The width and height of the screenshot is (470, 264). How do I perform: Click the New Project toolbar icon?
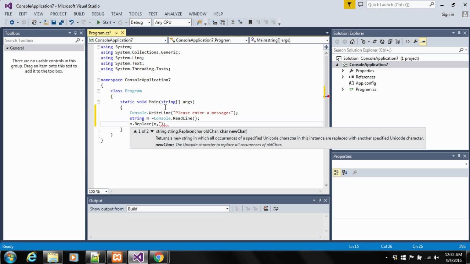click(34, 22)
